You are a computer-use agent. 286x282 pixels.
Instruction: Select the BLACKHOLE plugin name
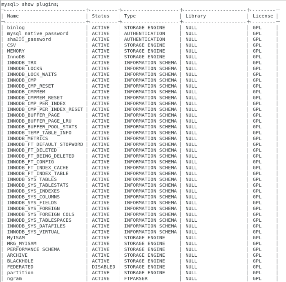pyautogui.click(x=20, y=261)
